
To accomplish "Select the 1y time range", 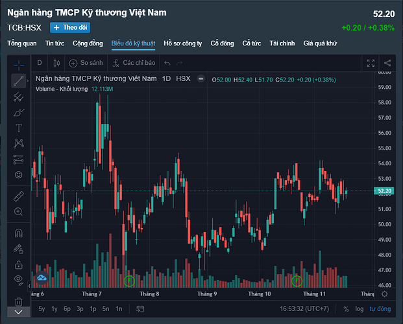I will click(x=55, y=309).
